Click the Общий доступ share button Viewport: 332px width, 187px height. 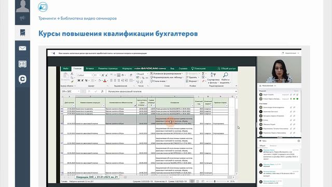(x=226, y=69)
